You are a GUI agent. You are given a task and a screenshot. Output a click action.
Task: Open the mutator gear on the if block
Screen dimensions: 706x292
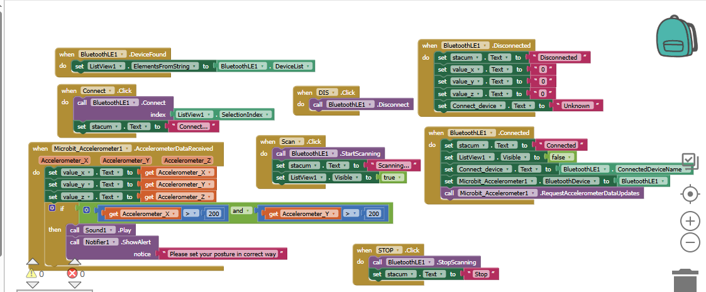tap(52, 208)
